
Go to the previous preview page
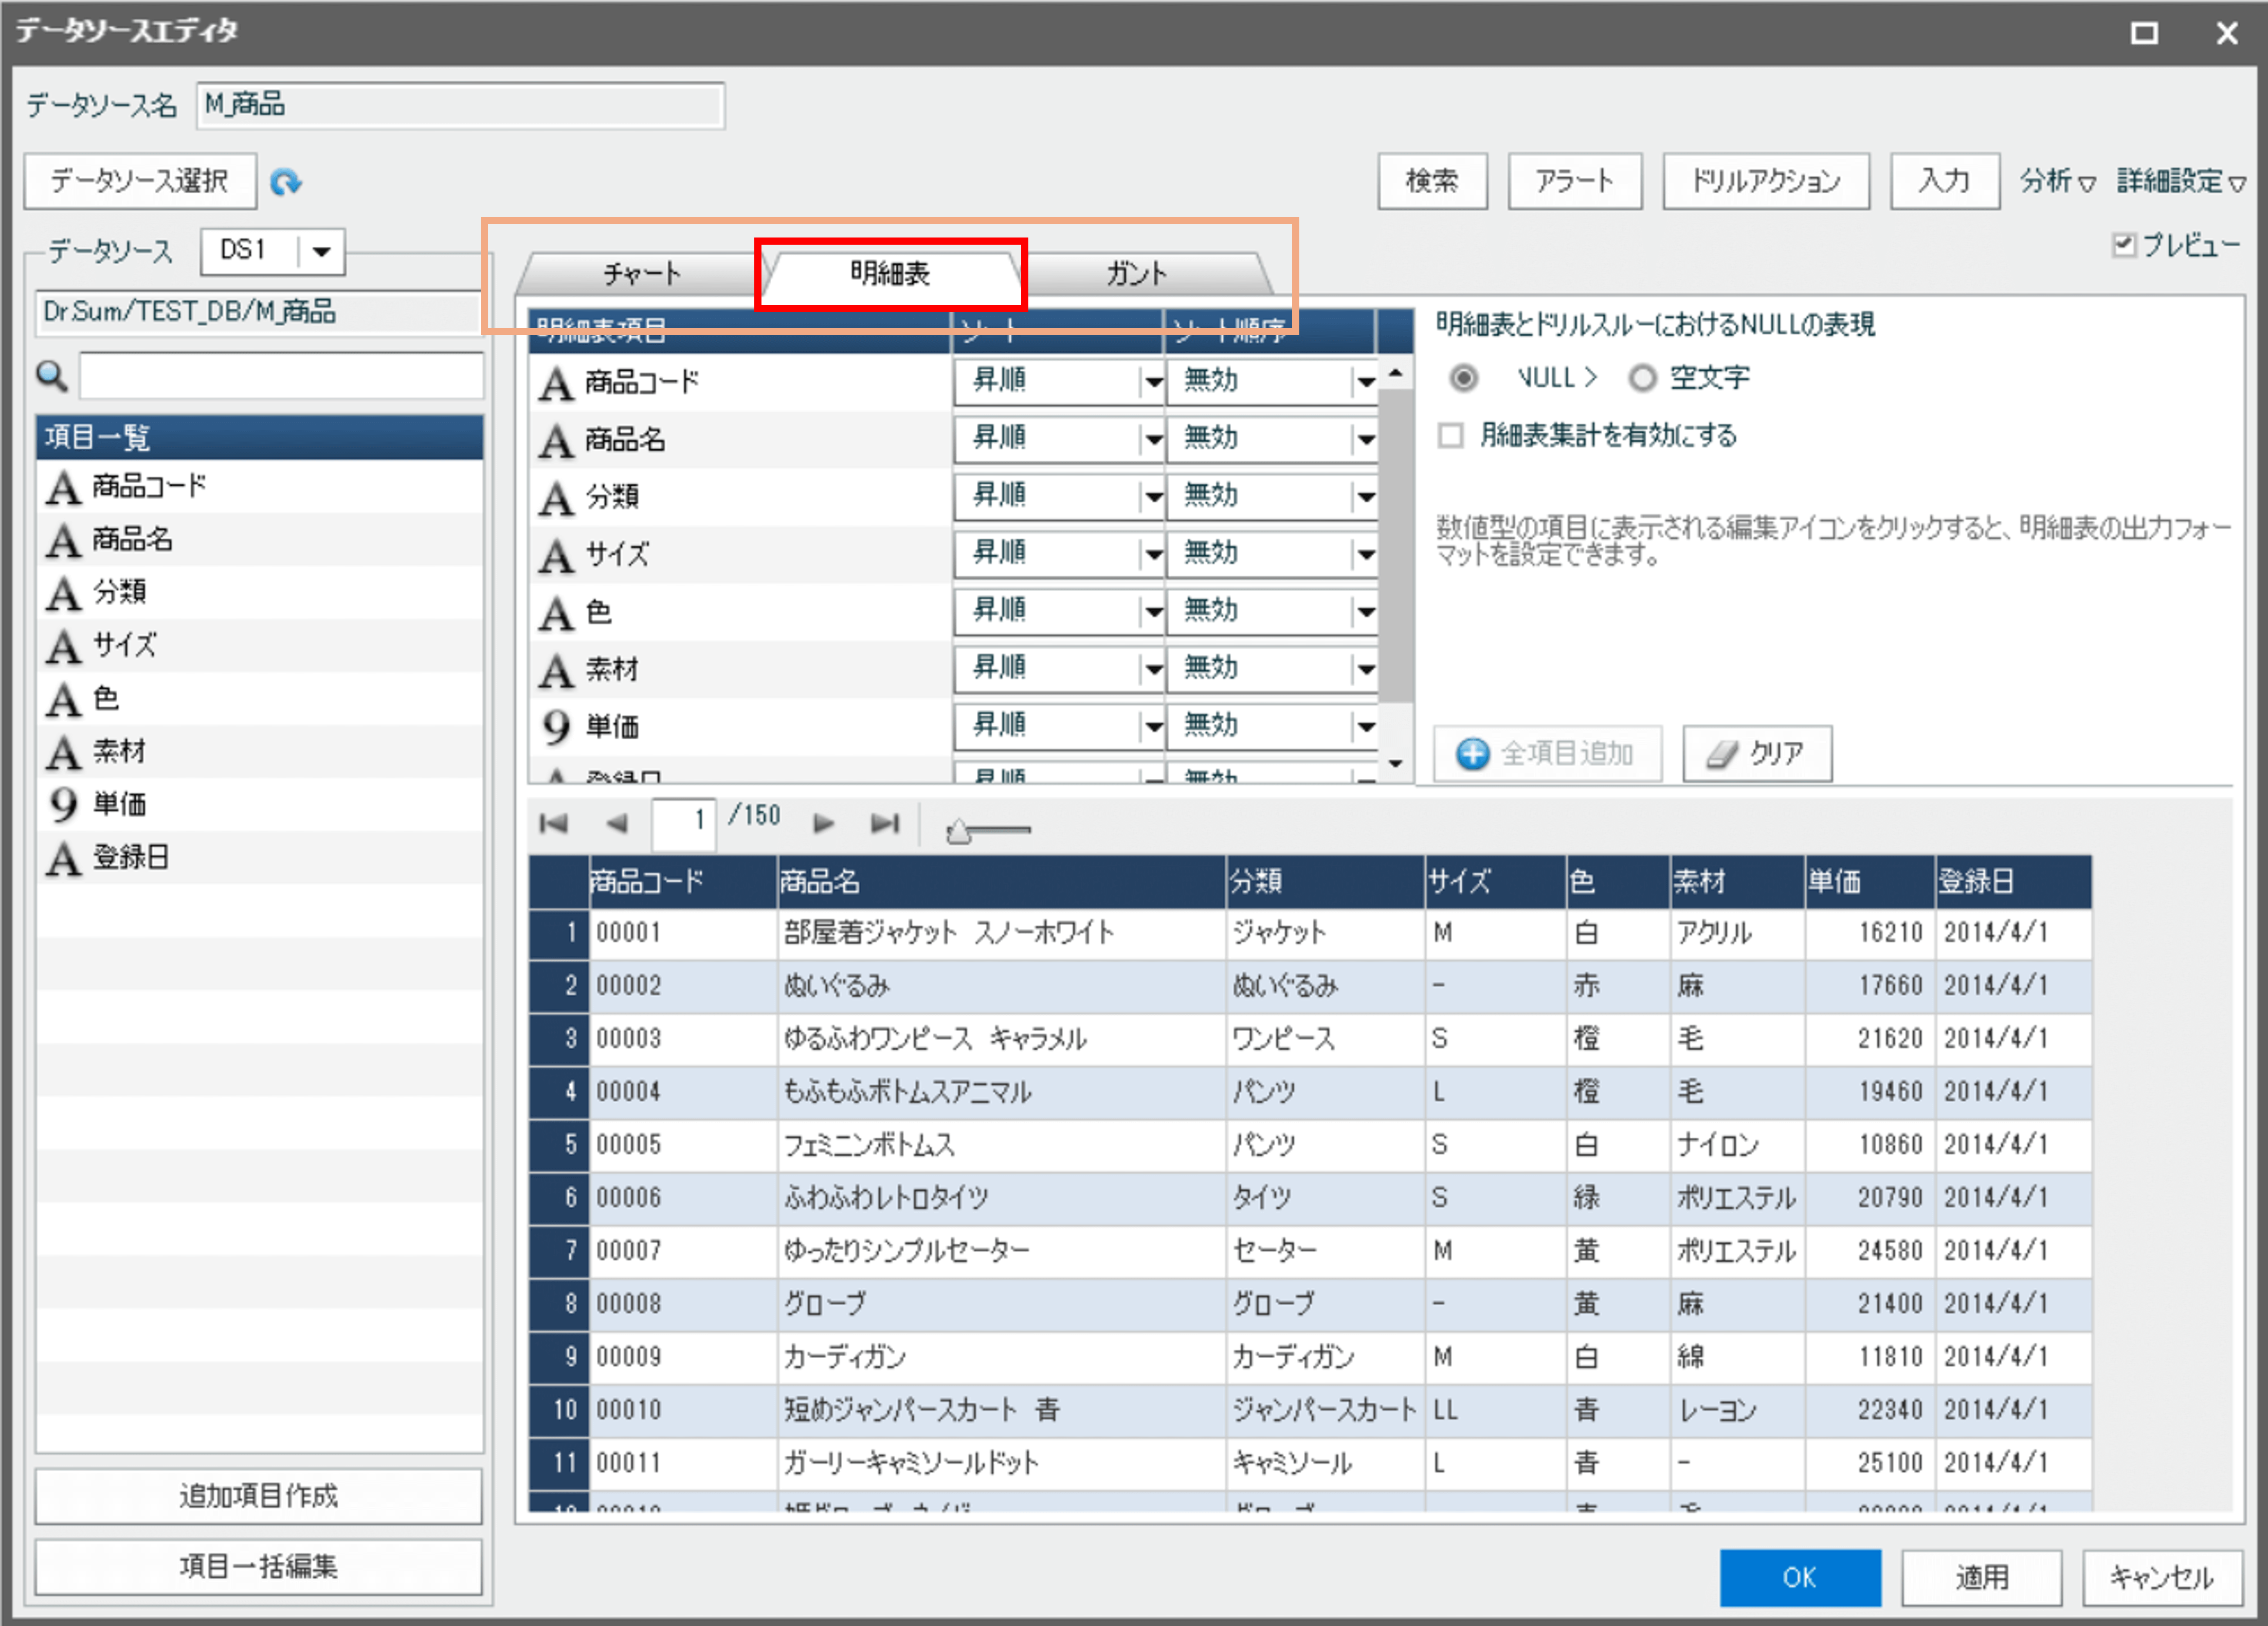(x=617, y=823)
